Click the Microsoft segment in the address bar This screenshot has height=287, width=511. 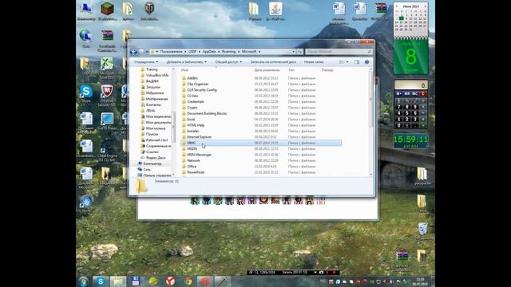tap(249, 51)
